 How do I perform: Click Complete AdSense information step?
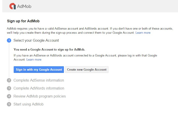(39, 80)
